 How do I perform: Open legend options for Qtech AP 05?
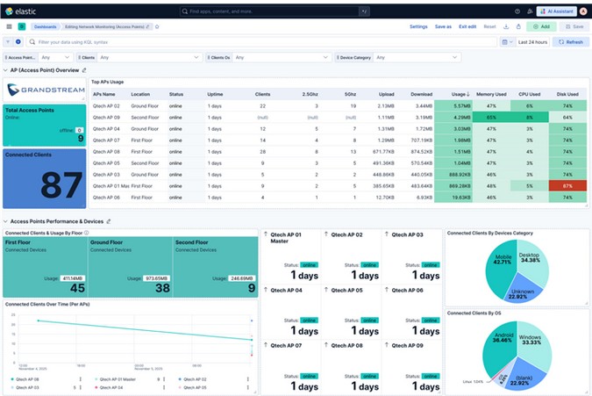coord(247,387)
